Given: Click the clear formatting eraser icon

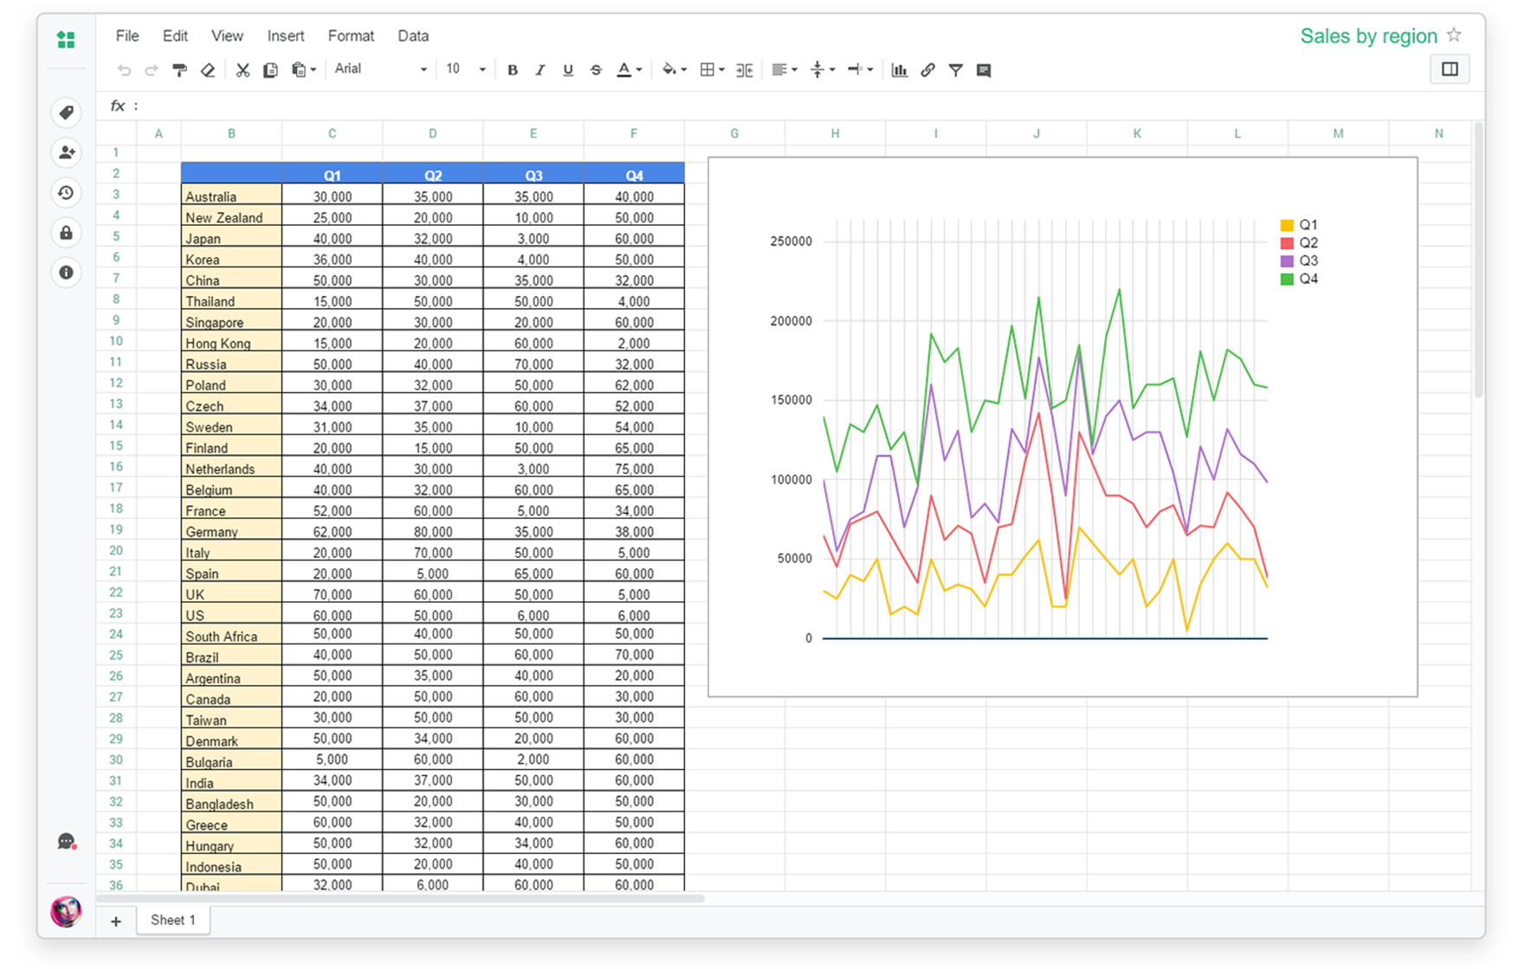Looking at the screenshot, I should pyautogui.click(x=208, y=70).
